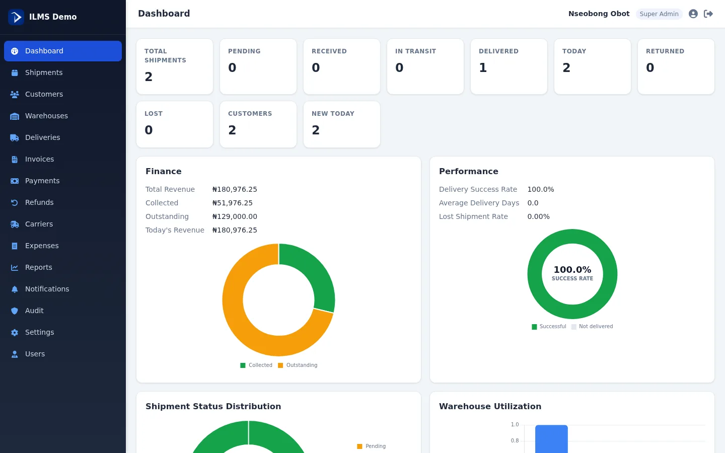The width and height of the screenshot is (725, 453).
Task: Click the Total Revenue value ₦180,976.25
Action: pyautogui.click(x=235, y=189)
